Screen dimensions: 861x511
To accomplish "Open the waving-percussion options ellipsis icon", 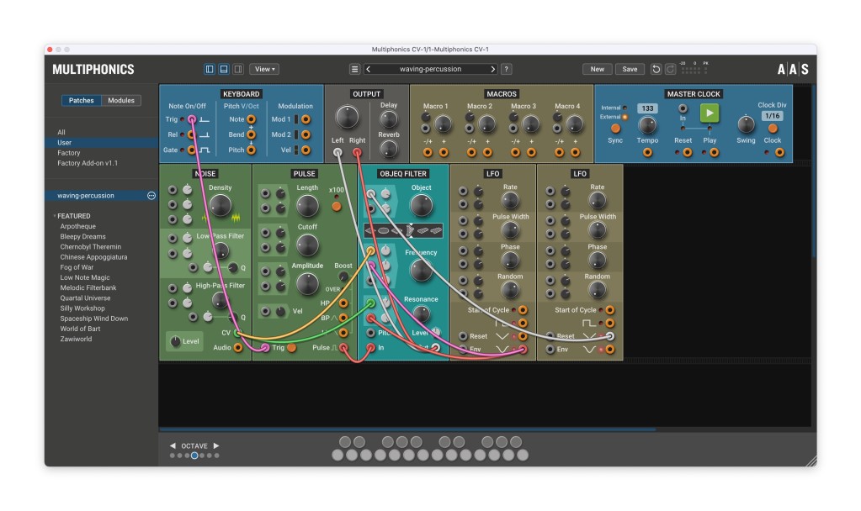I will (x=151, y=196).
